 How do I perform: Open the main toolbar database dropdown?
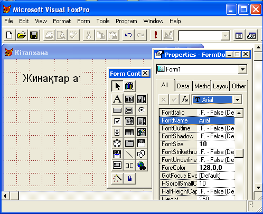(x=225, y=36)
